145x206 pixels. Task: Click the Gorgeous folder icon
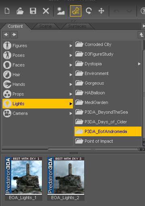click(x=79, y=83)
